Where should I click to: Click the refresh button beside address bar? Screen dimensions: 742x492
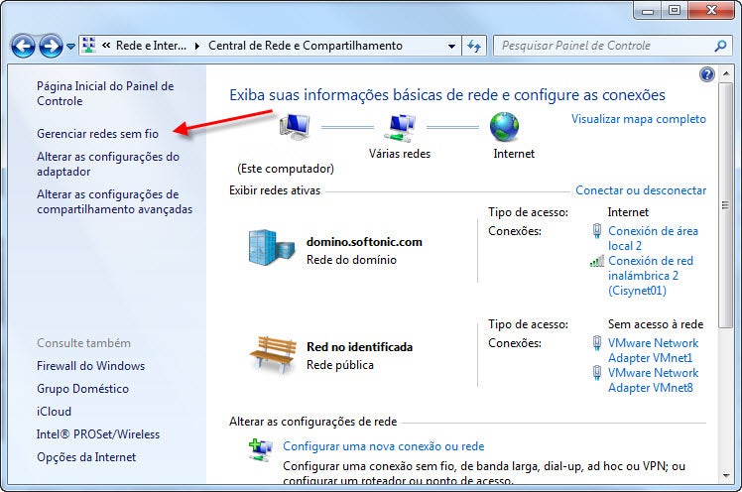(474, 46)
